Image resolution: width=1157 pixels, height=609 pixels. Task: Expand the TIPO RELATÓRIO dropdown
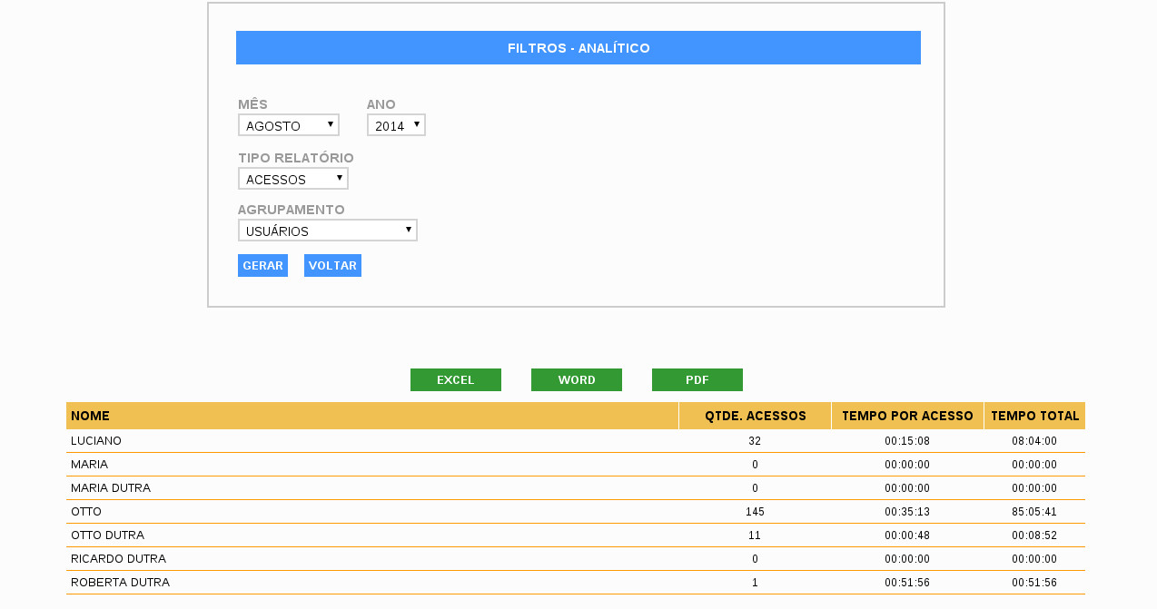click(x=292, y=179)
